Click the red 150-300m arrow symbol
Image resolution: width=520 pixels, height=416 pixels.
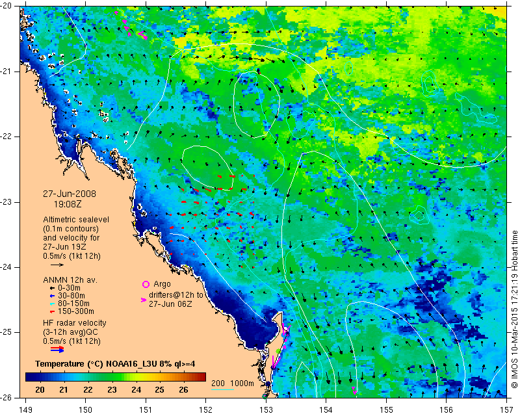(52, 311)
